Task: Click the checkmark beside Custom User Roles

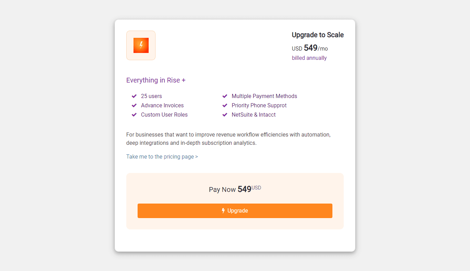Action: [134, 115]
